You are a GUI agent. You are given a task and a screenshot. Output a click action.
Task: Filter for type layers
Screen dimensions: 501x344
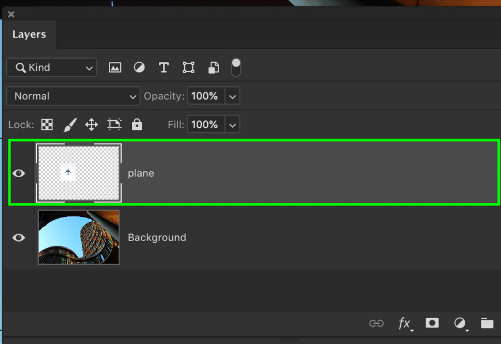[164, 67]
